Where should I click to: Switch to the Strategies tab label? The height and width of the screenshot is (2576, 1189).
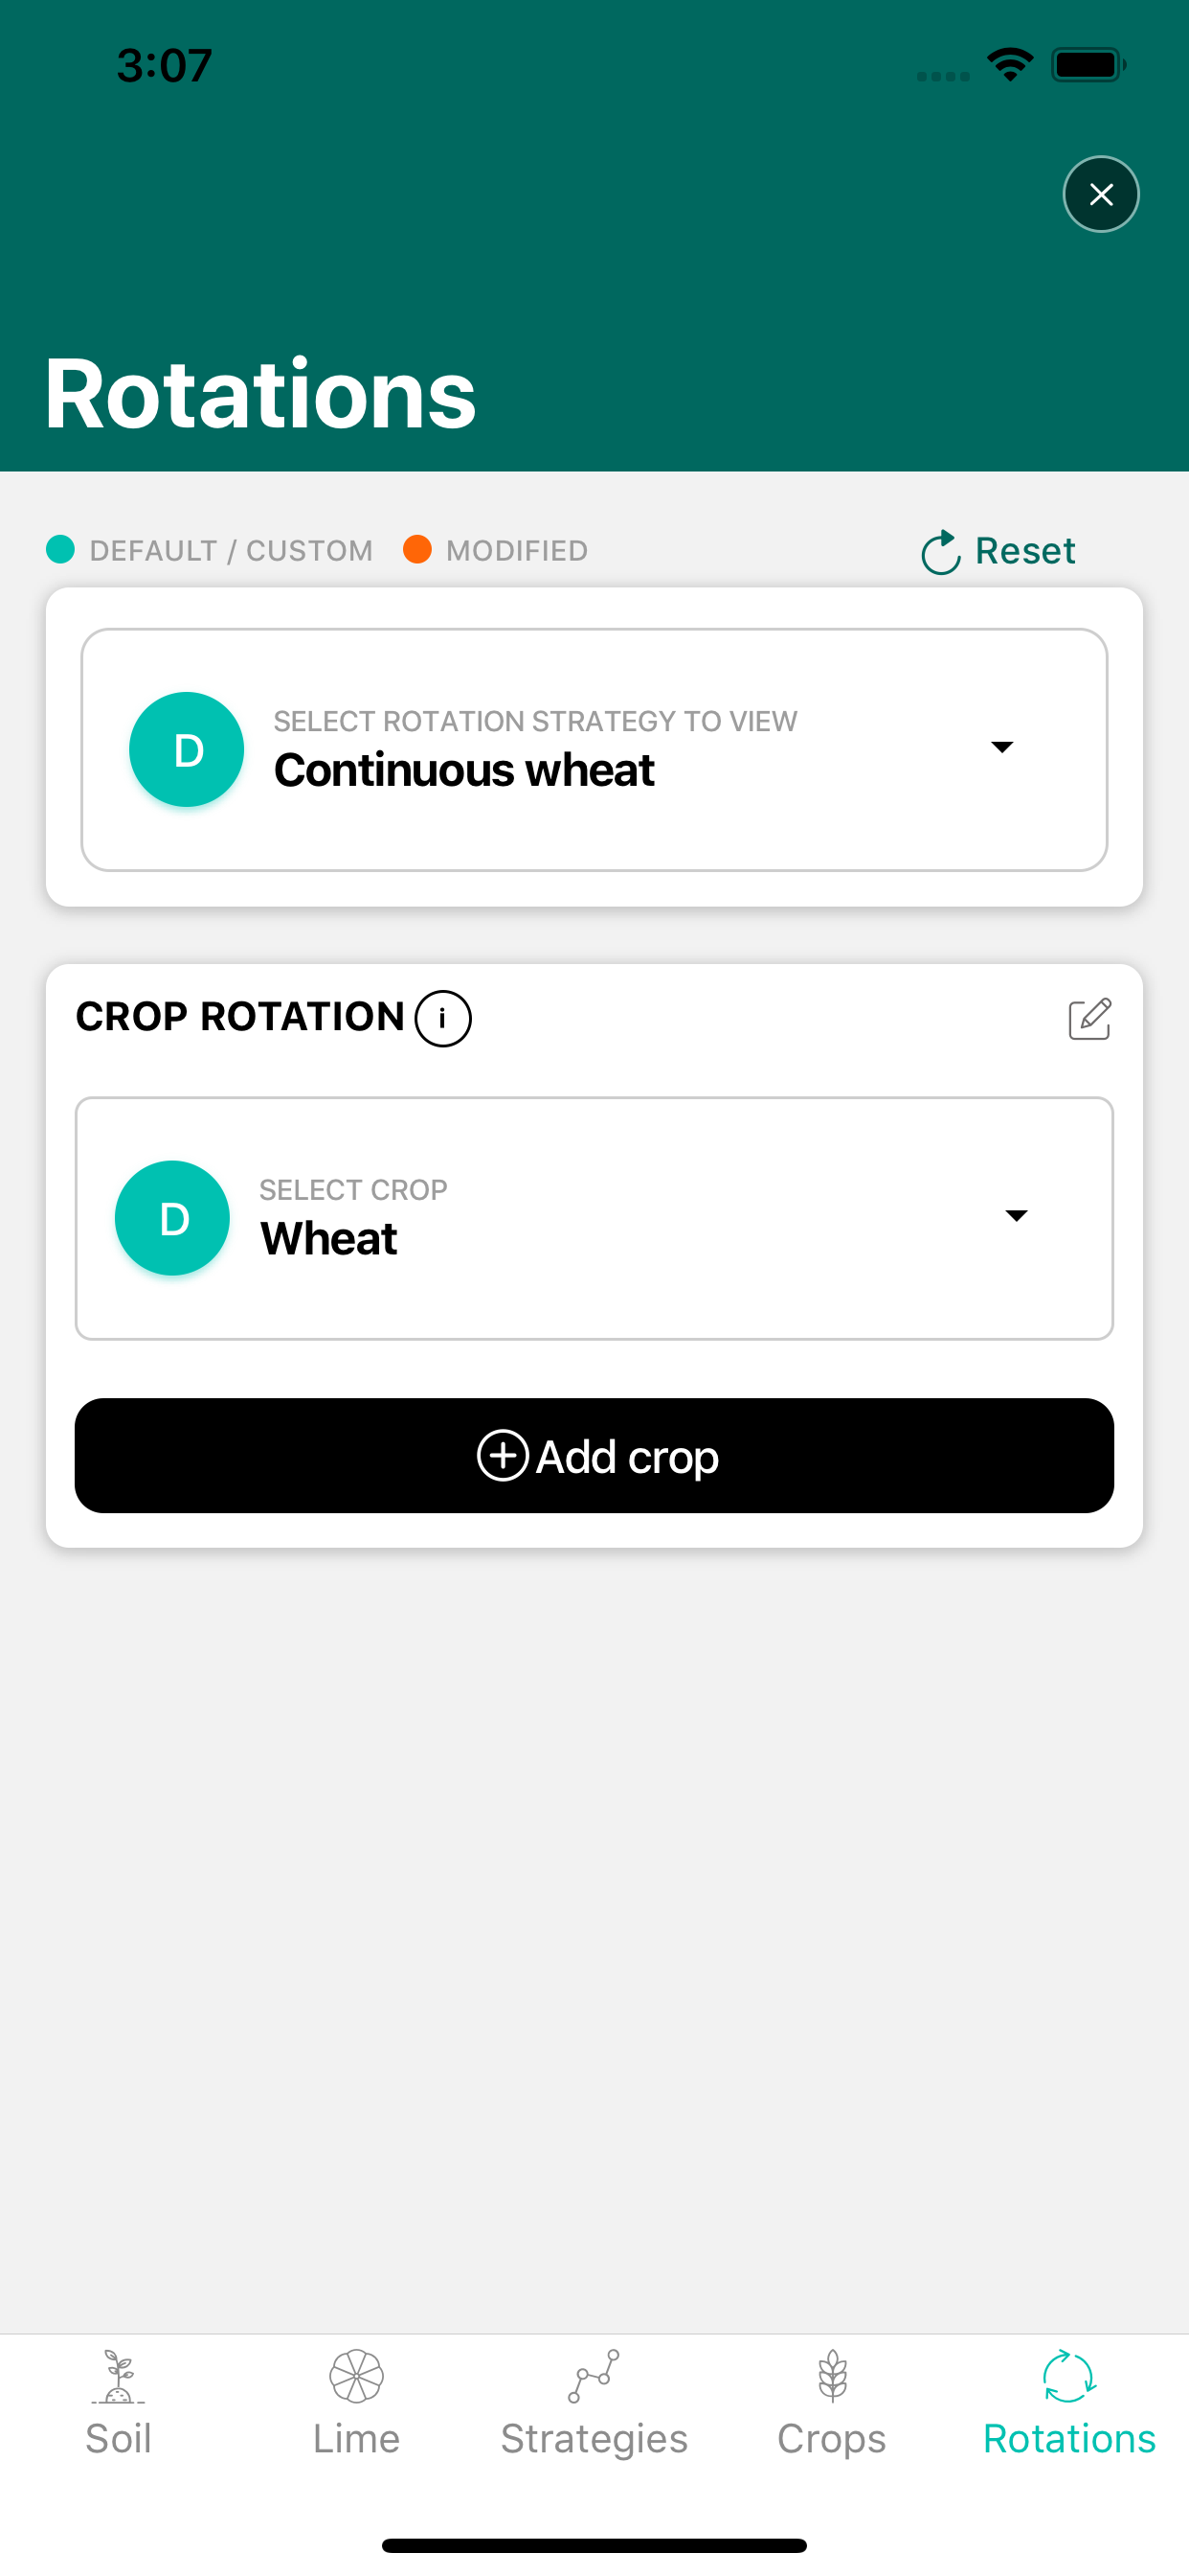coord(594,2440)
